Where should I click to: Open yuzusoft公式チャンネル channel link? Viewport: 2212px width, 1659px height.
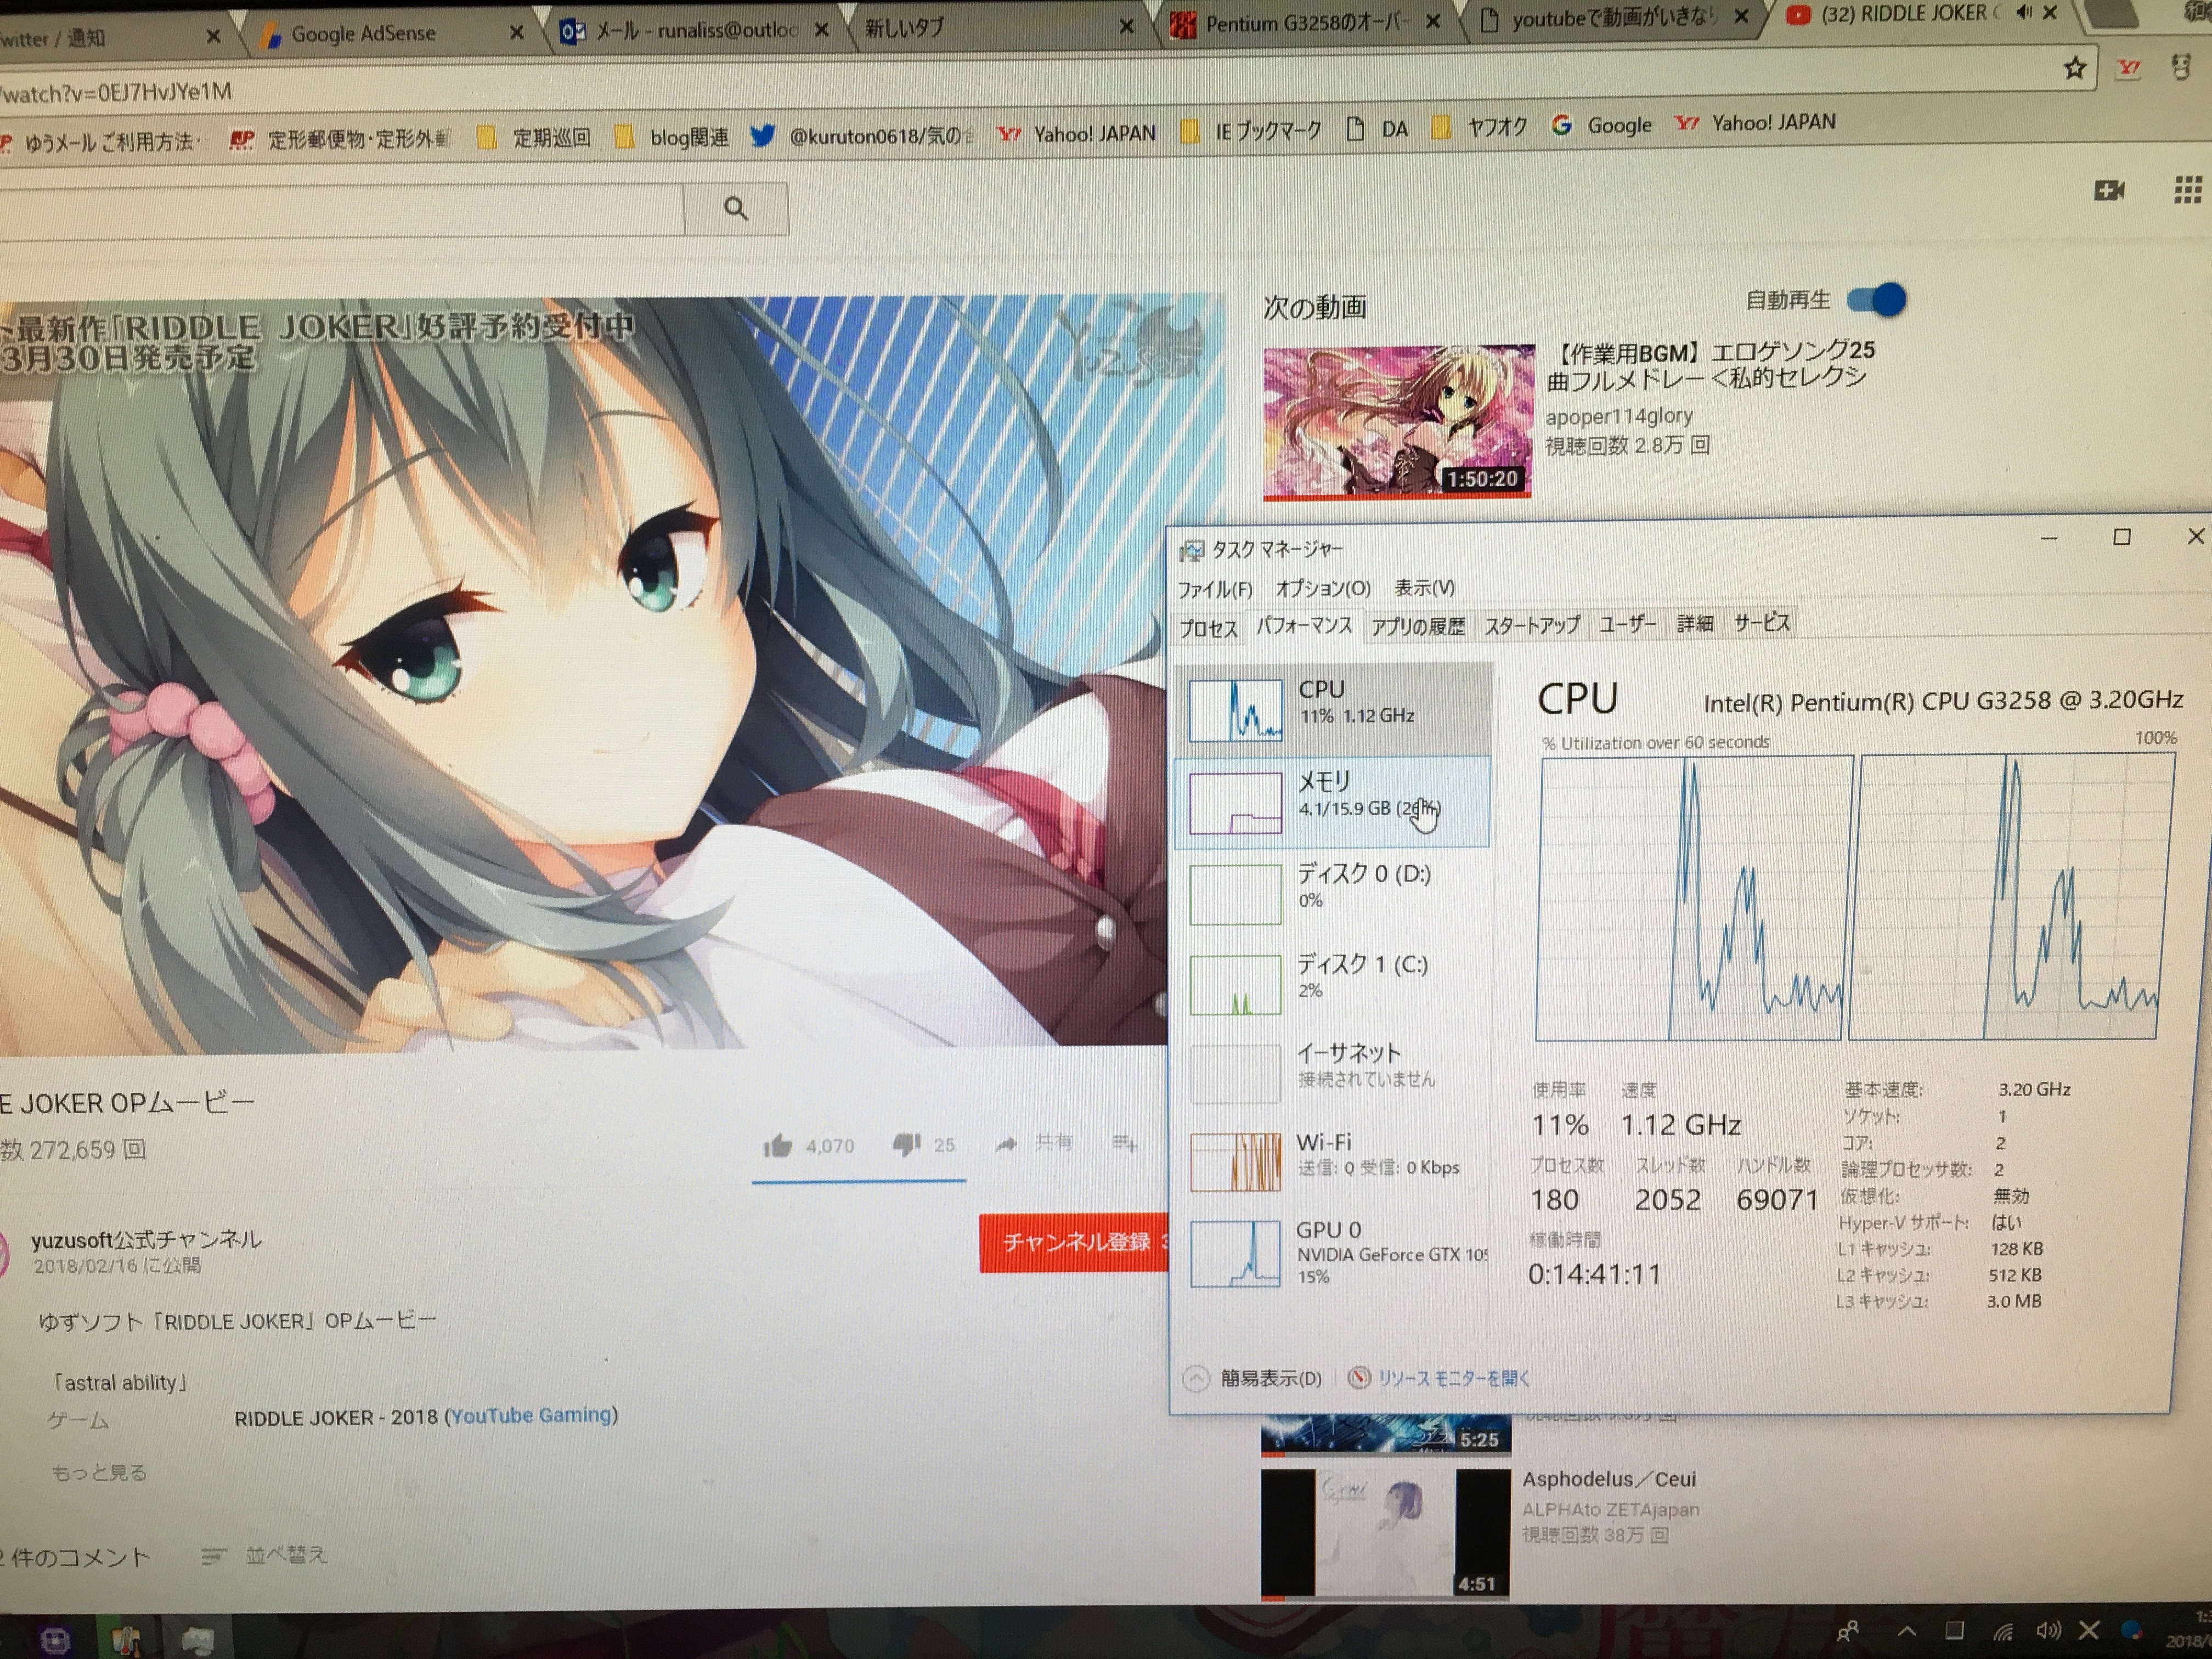coord(146,1240)
